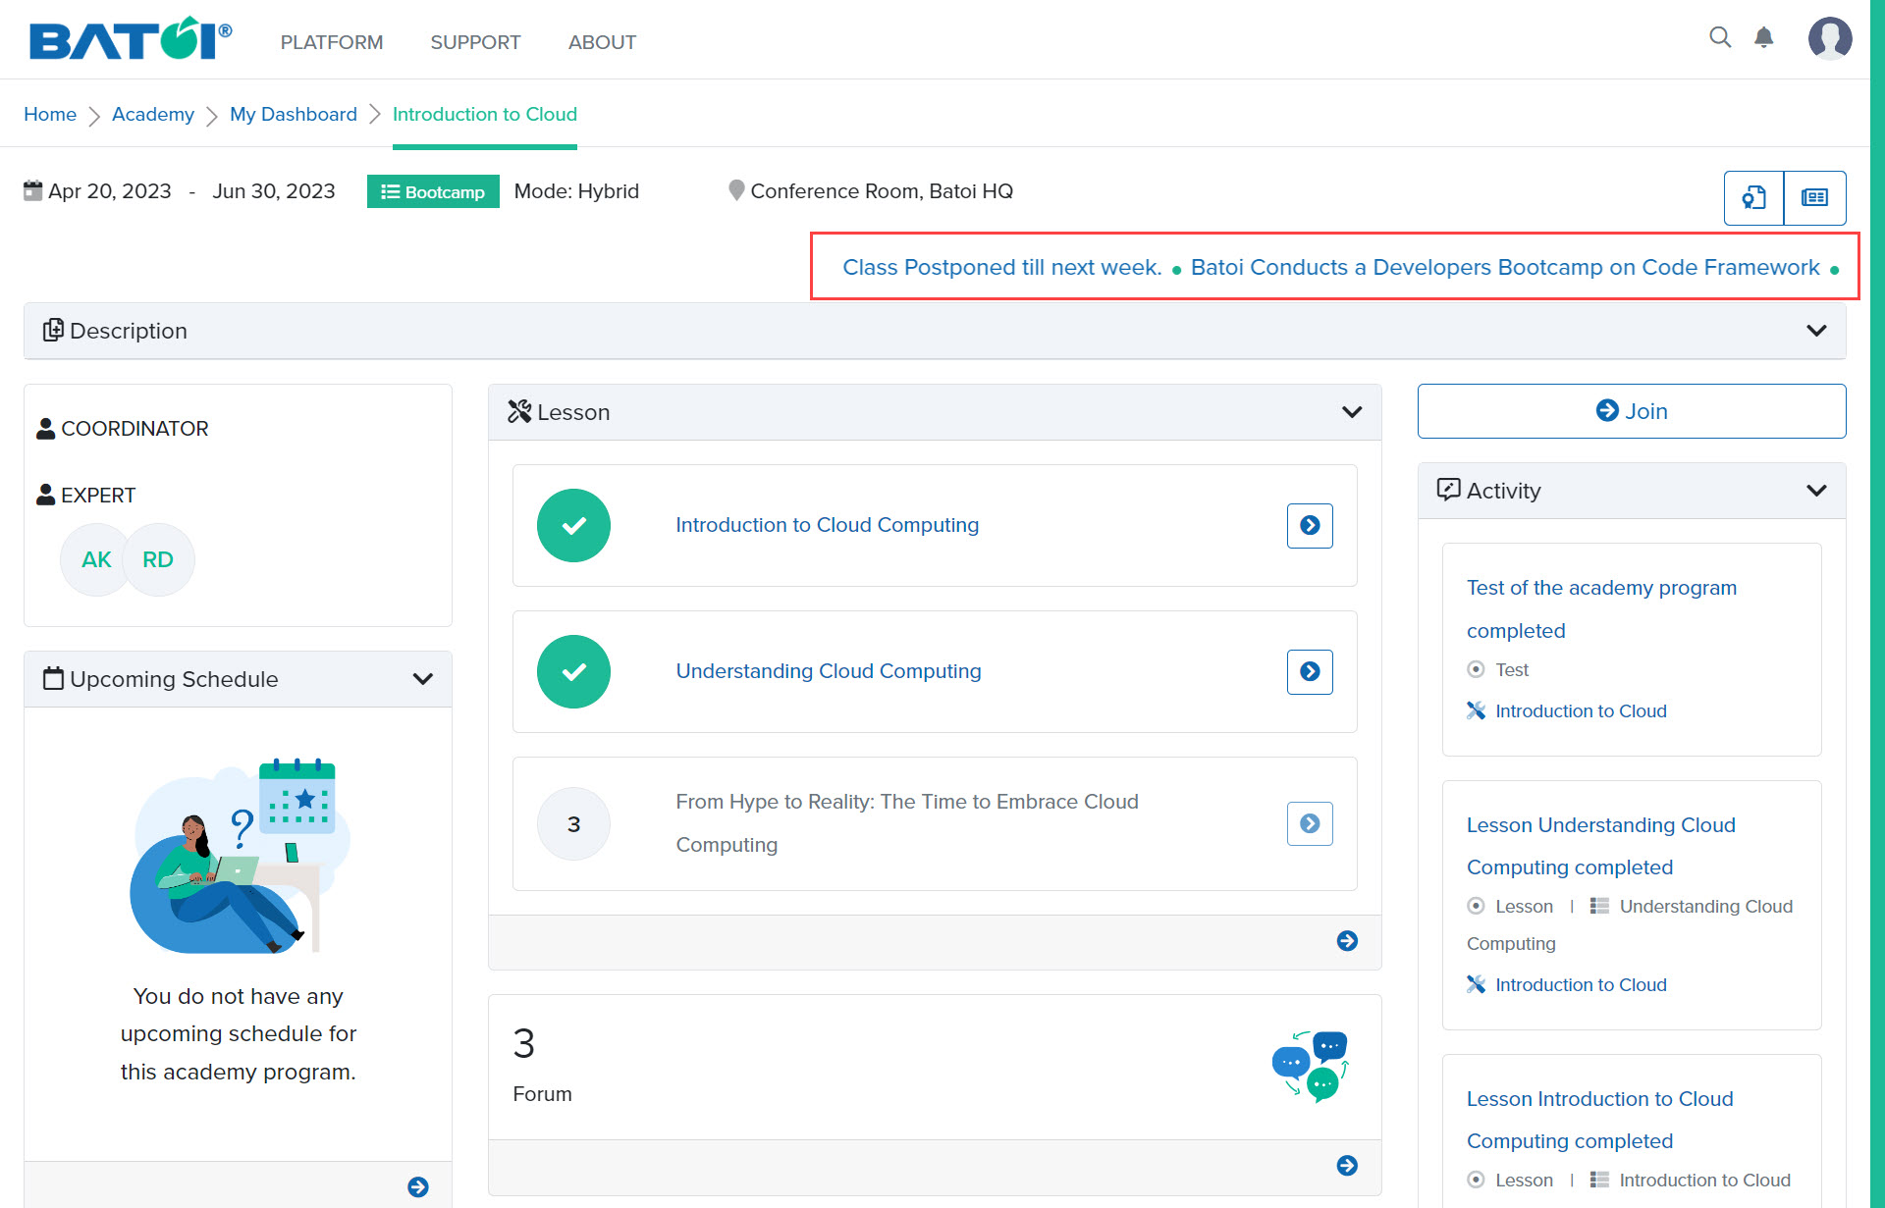Open From Hype to Reality lesson title
This screenshot has height=1208, width=1885.
click(x=907, y=823)
